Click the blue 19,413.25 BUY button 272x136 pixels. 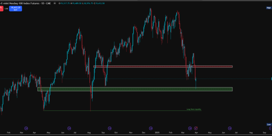pyautogui.click(x=16, y=8)
